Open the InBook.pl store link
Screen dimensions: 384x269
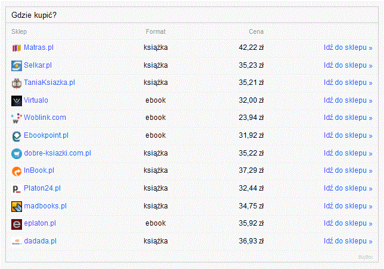39,170
